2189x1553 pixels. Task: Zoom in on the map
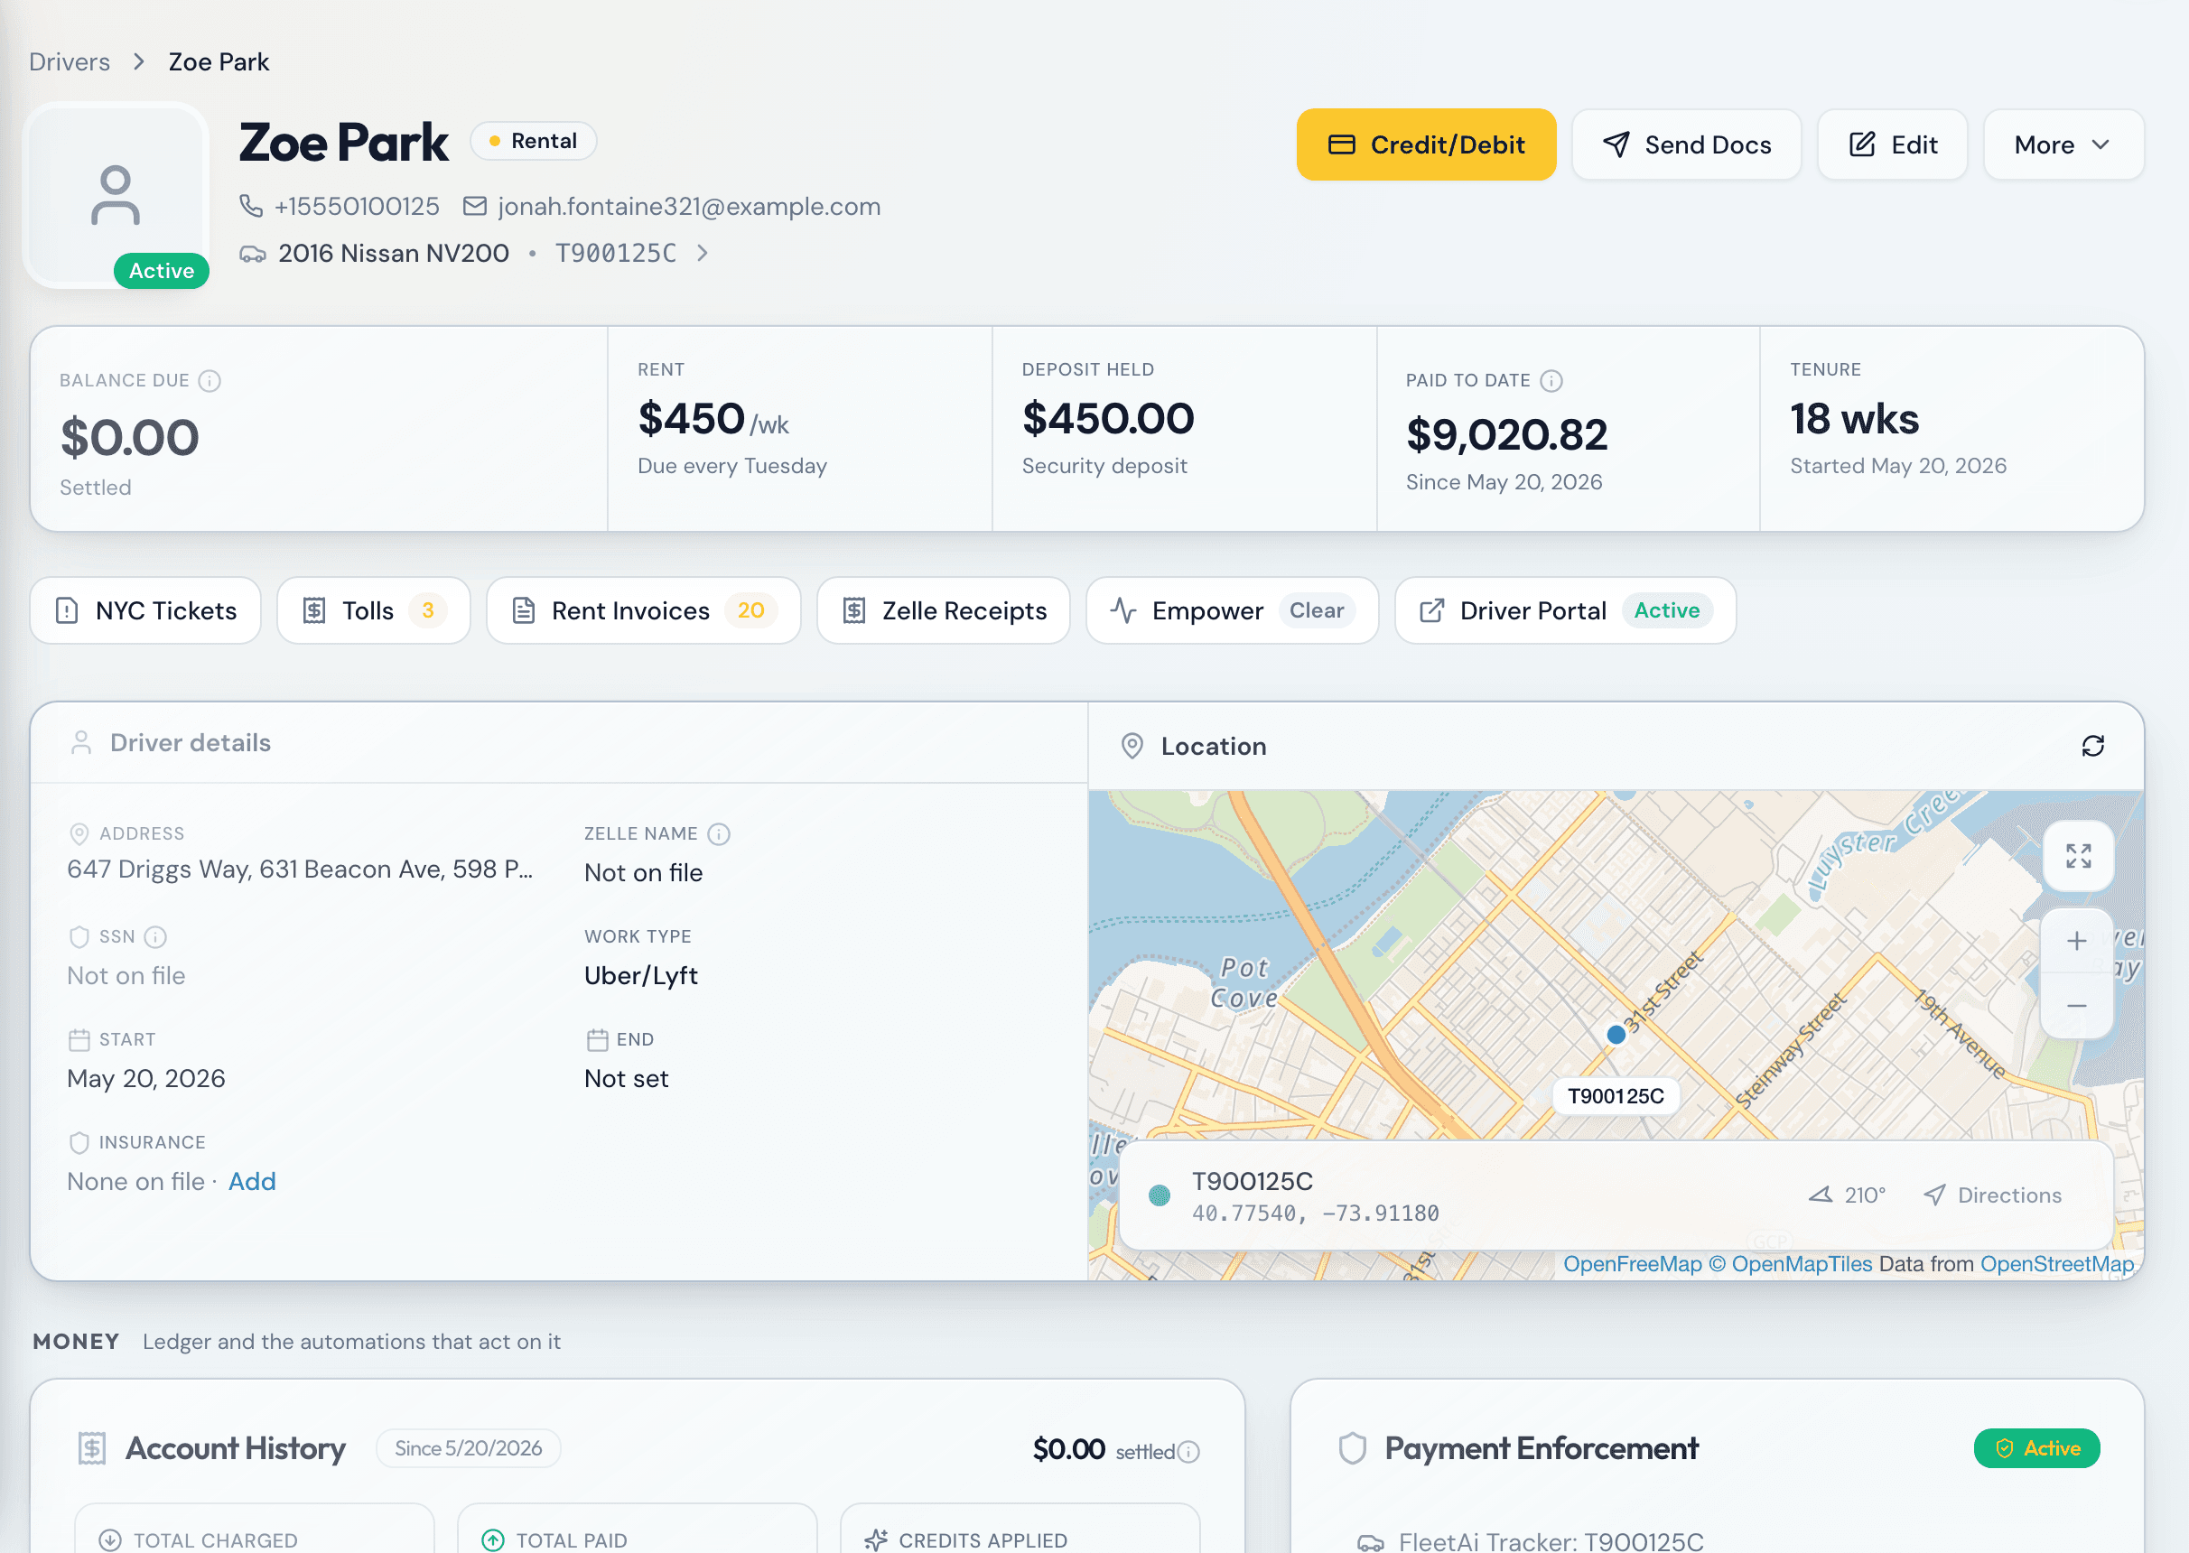pyautogui.click(x=2076, y=941)
